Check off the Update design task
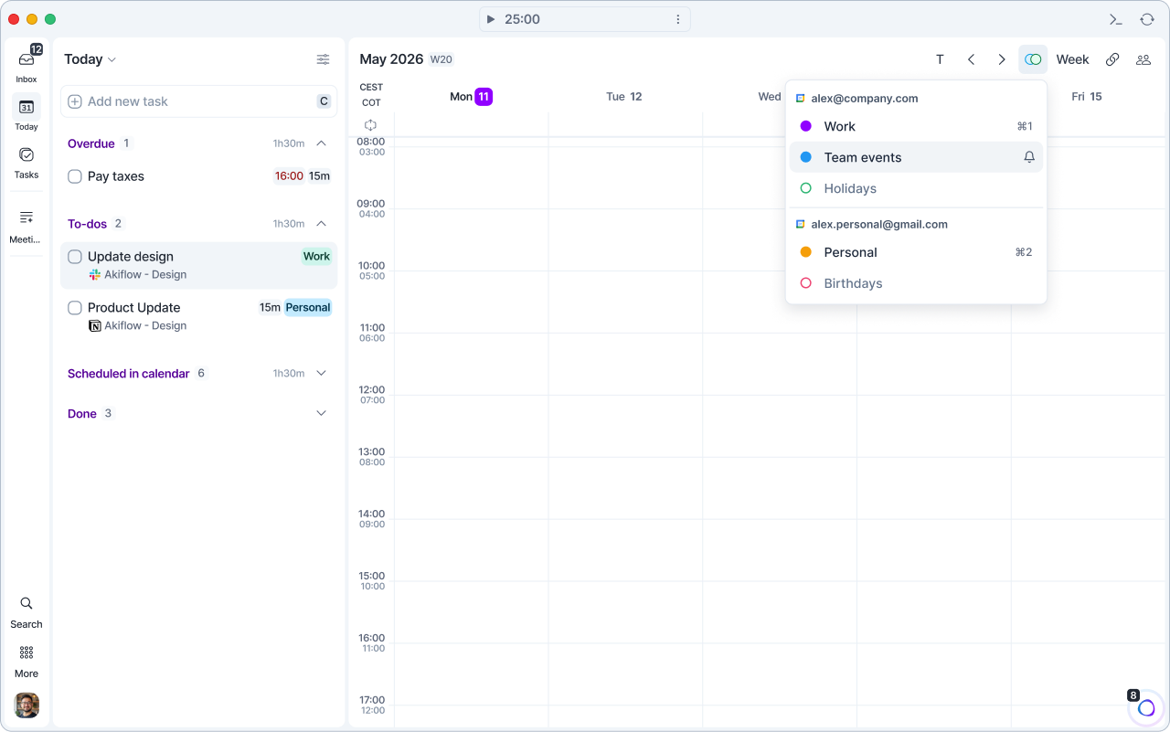Image resolution: width=1170 pixels, height=732 pixels. (x=75, y=257)
